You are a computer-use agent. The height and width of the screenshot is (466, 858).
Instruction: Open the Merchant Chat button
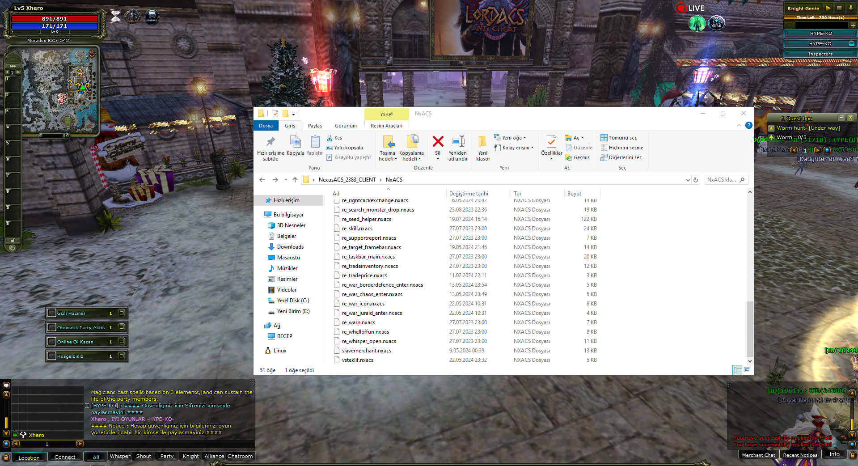coord(758,455)
